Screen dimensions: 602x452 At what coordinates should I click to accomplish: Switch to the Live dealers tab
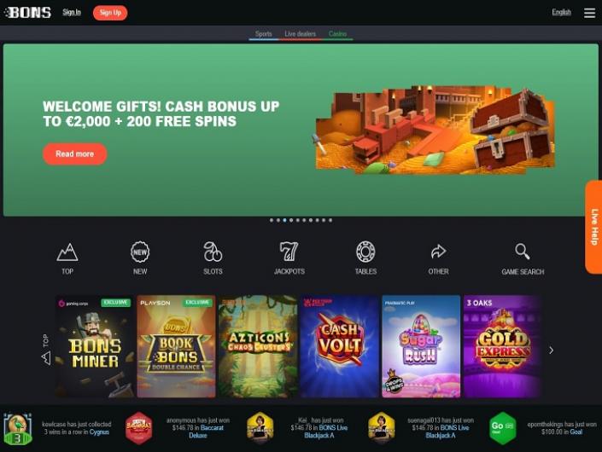point(301,34)
